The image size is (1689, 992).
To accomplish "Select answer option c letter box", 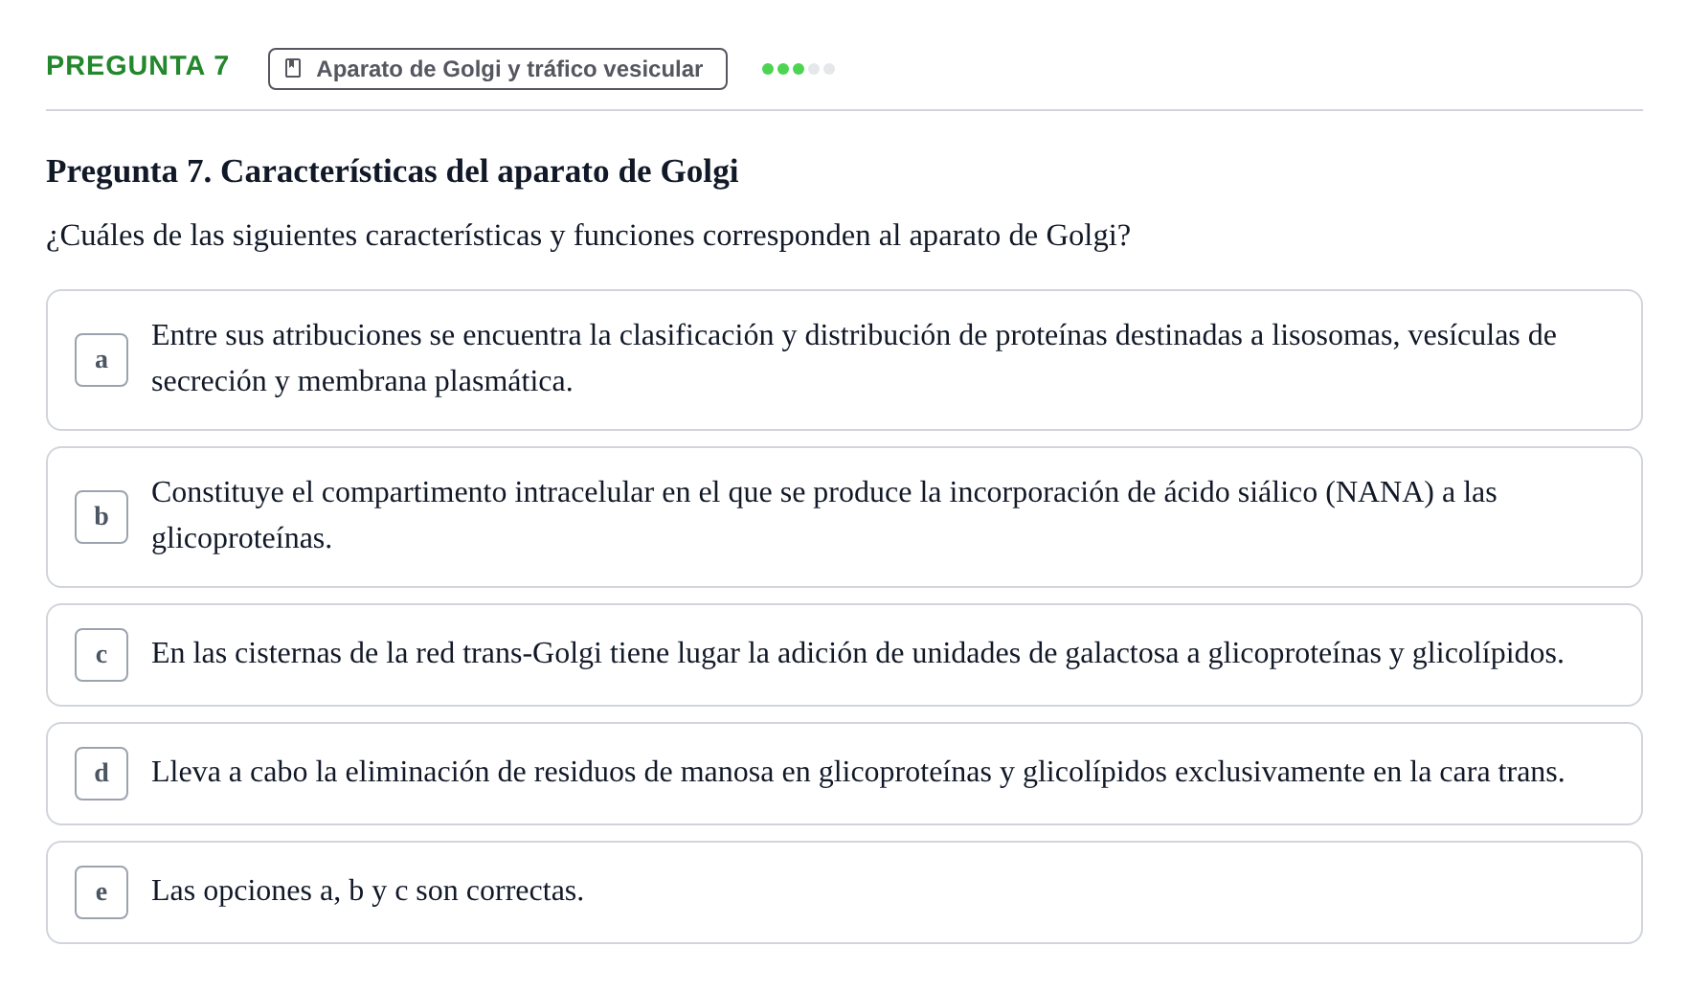I will [x=101, y=655].
